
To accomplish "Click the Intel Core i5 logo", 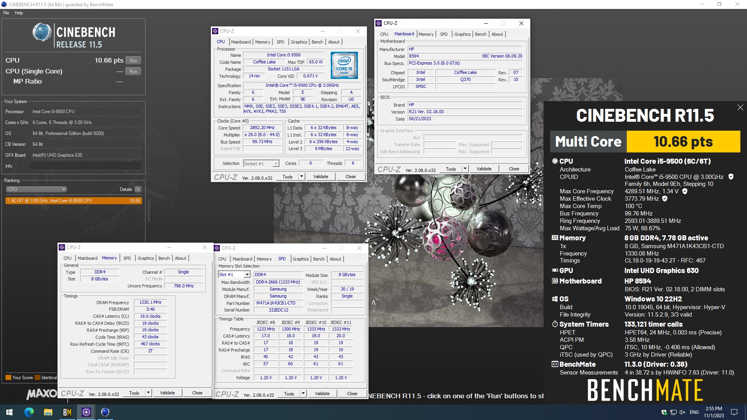I will (344, 65).
